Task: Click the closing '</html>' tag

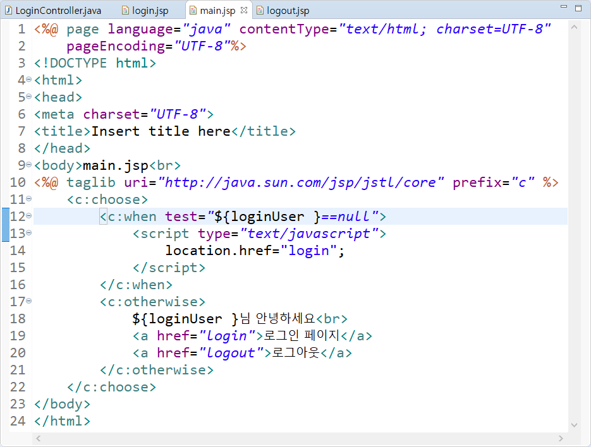Action: (x=62, y=420)
